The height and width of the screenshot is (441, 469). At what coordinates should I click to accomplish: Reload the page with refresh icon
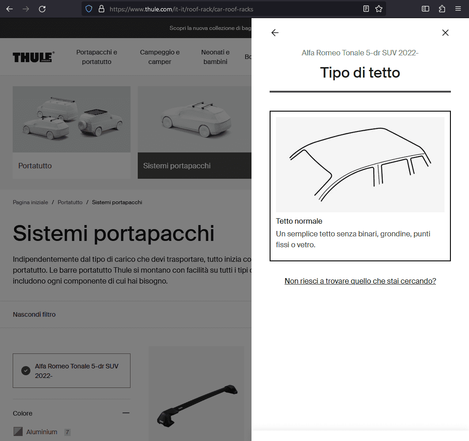(x=42, y=9)
